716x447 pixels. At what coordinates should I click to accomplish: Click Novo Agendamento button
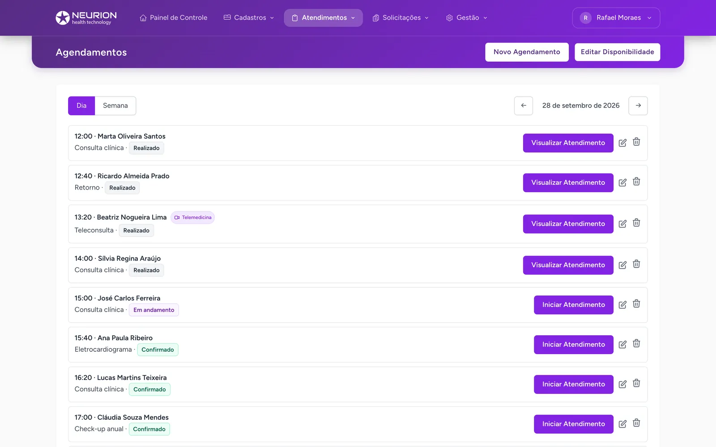(x=527, y=52)
